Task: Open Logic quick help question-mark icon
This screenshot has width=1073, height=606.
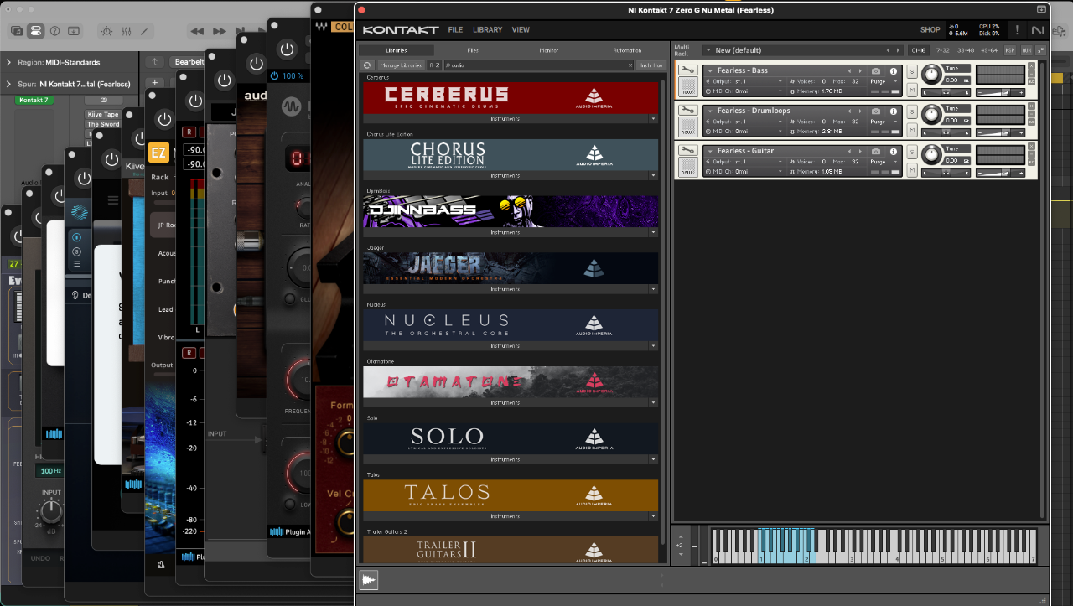Action: [54, 31]
